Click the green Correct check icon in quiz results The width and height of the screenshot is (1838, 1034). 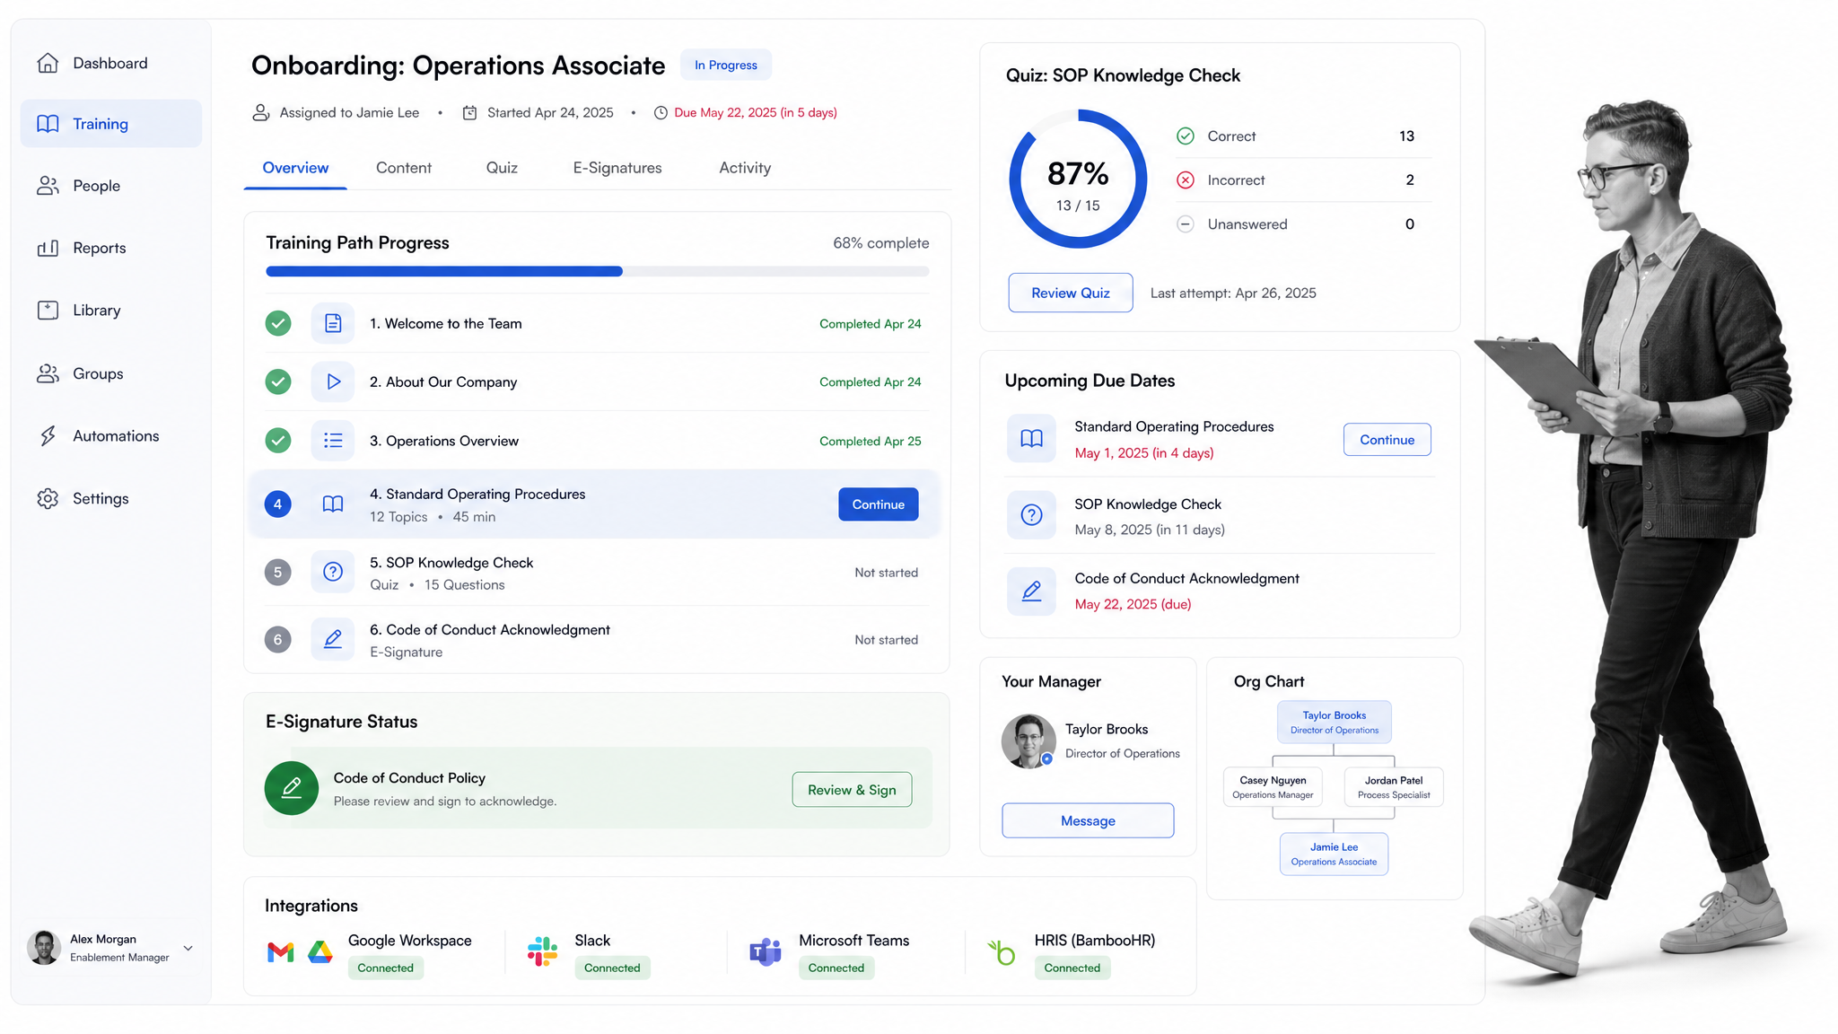point(1186,136)
